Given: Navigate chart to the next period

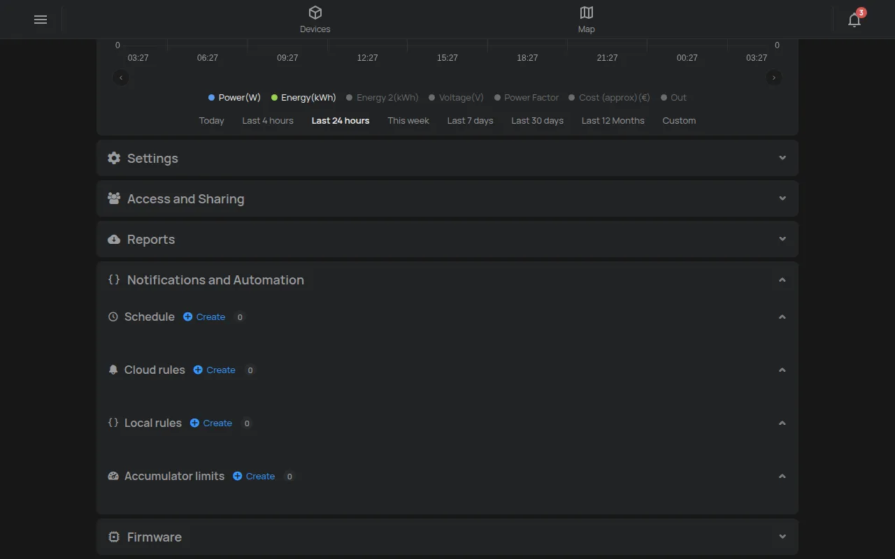Looking at the screenshot, I should (774, 78).
